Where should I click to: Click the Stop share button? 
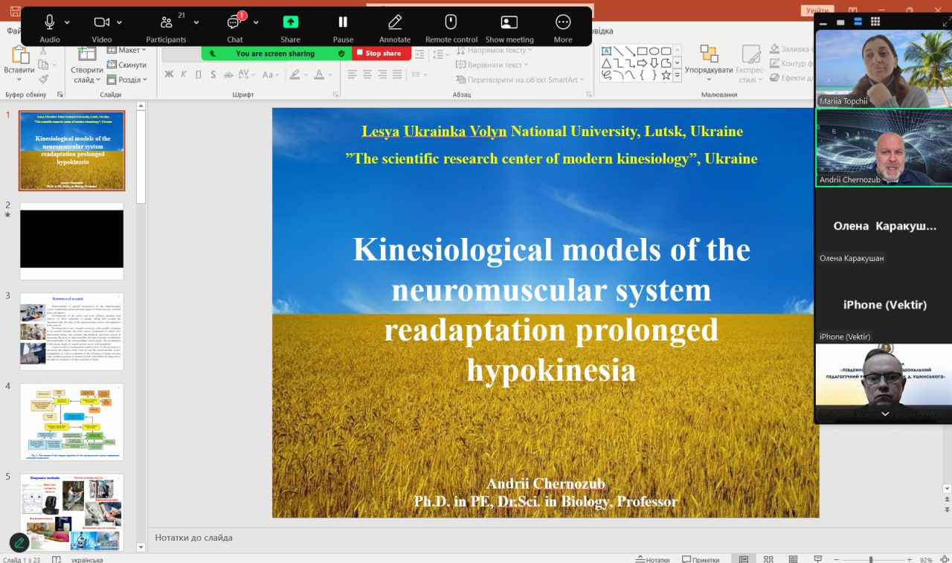(382, 54)
